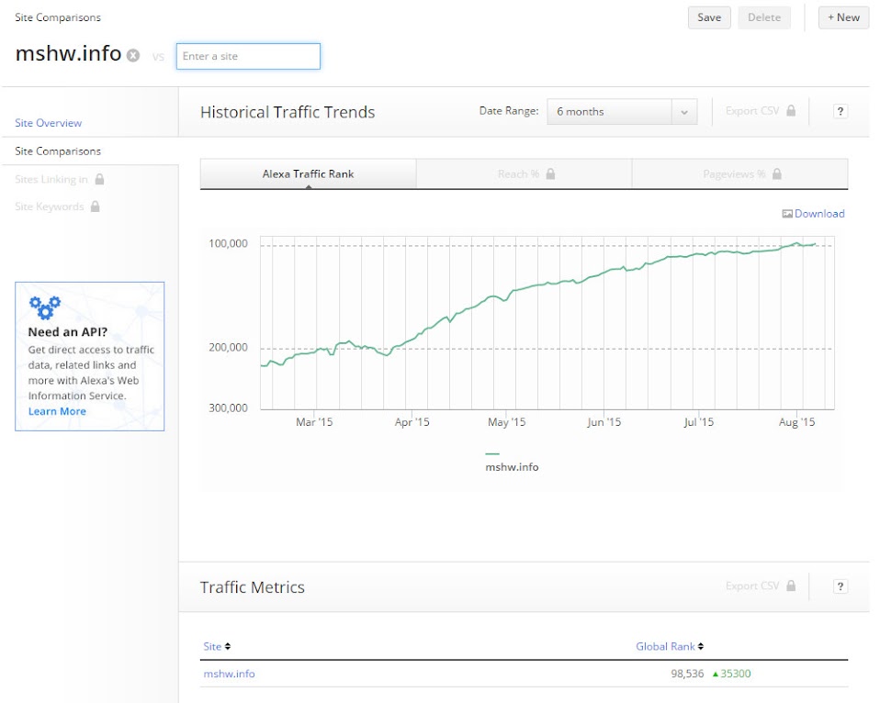
Task: Sort the table by Site column
Action: point(213,646)
